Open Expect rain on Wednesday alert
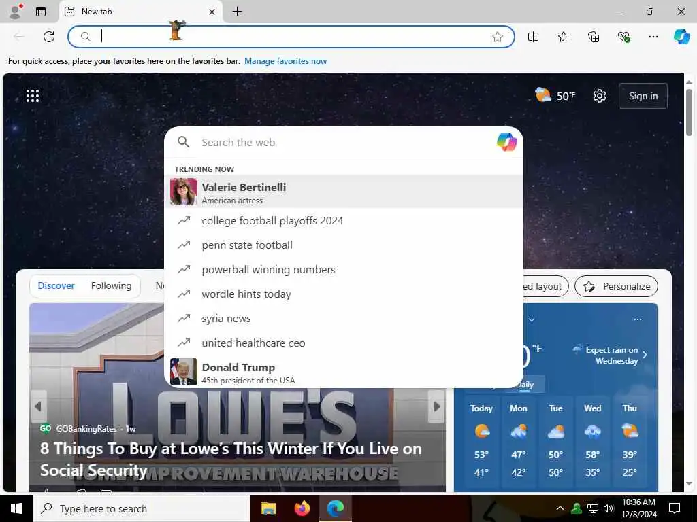697x522 pixels. click(x=610, y=355)
